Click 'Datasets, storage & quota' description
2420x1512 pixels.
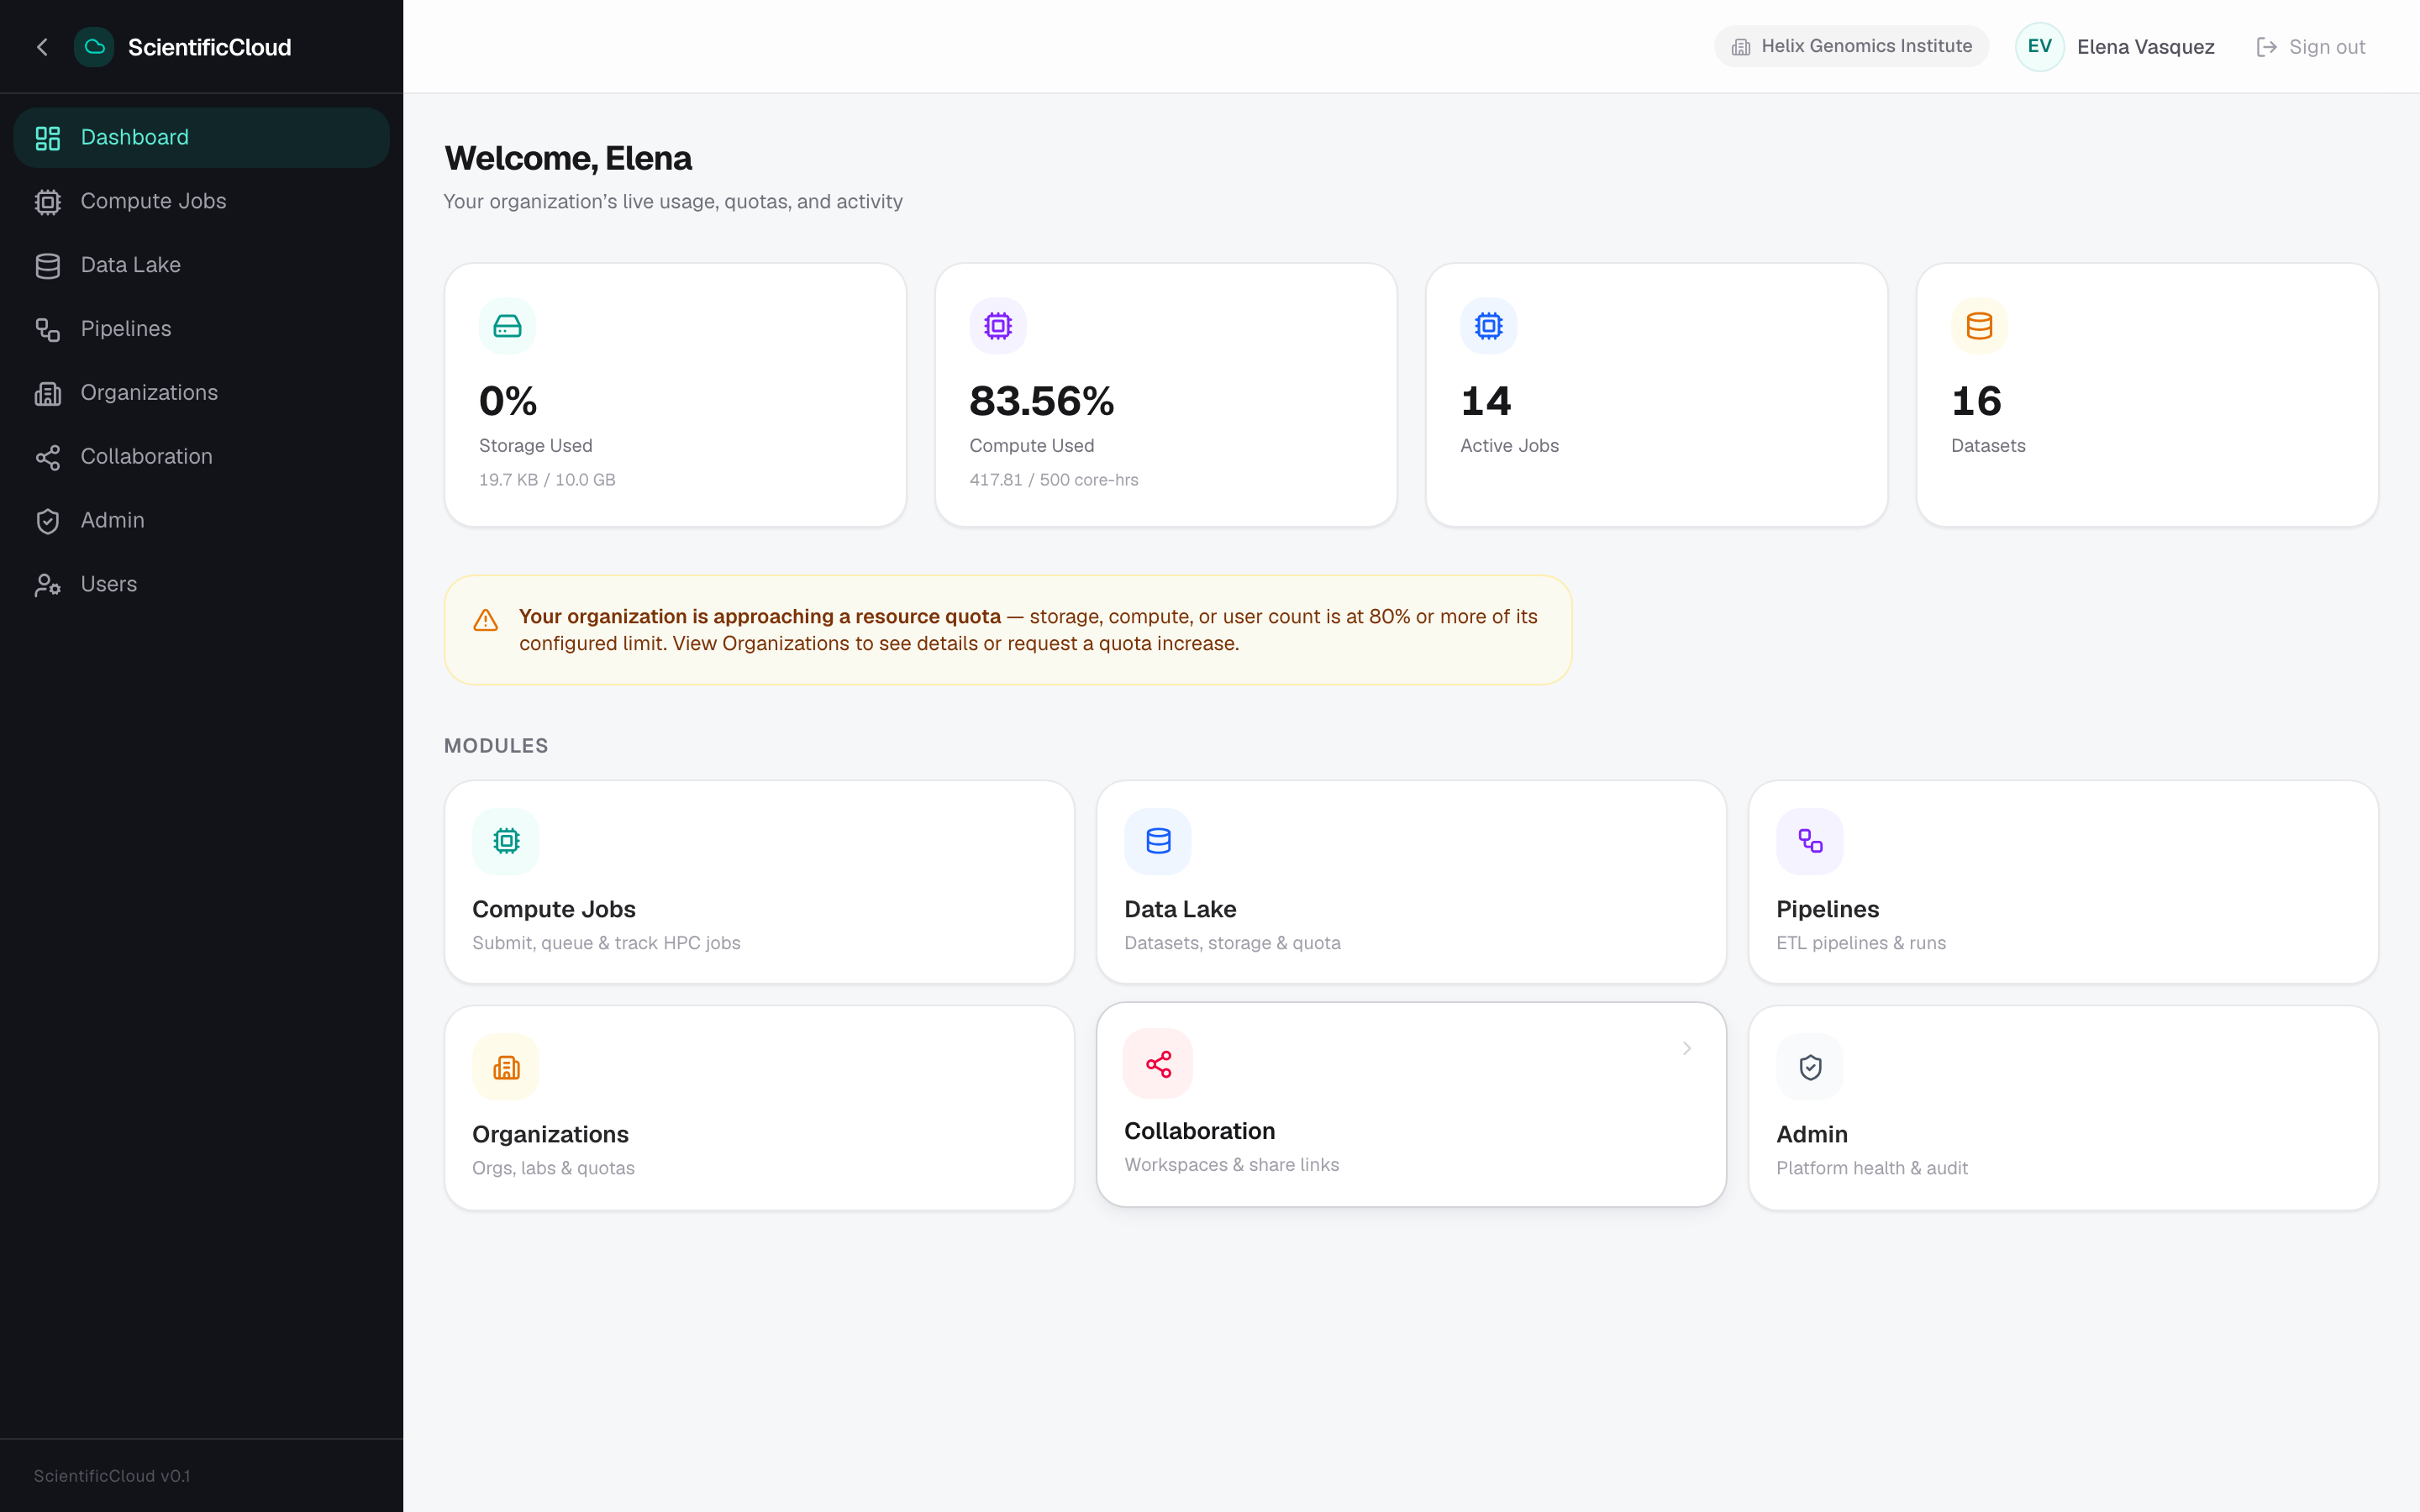[x=1232, y=943]
